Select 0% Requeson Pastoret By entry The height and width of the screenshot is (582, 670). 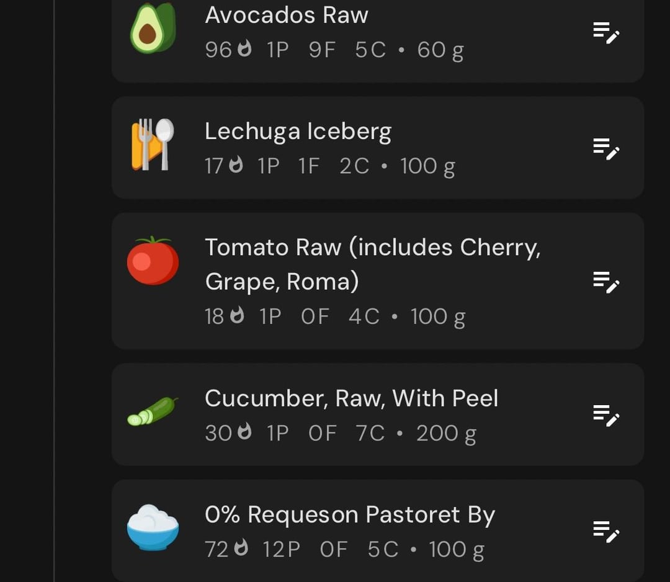pyautogui.click(x=349, y=514)
